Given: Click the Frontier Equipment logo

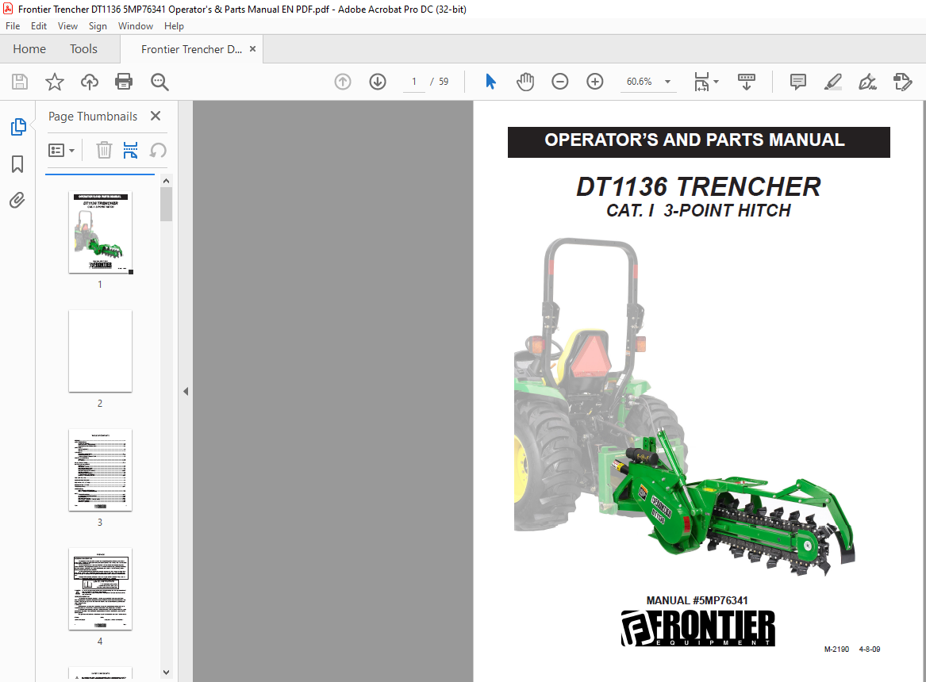Looking at the screenshot, I should click(x=698, y=628).
